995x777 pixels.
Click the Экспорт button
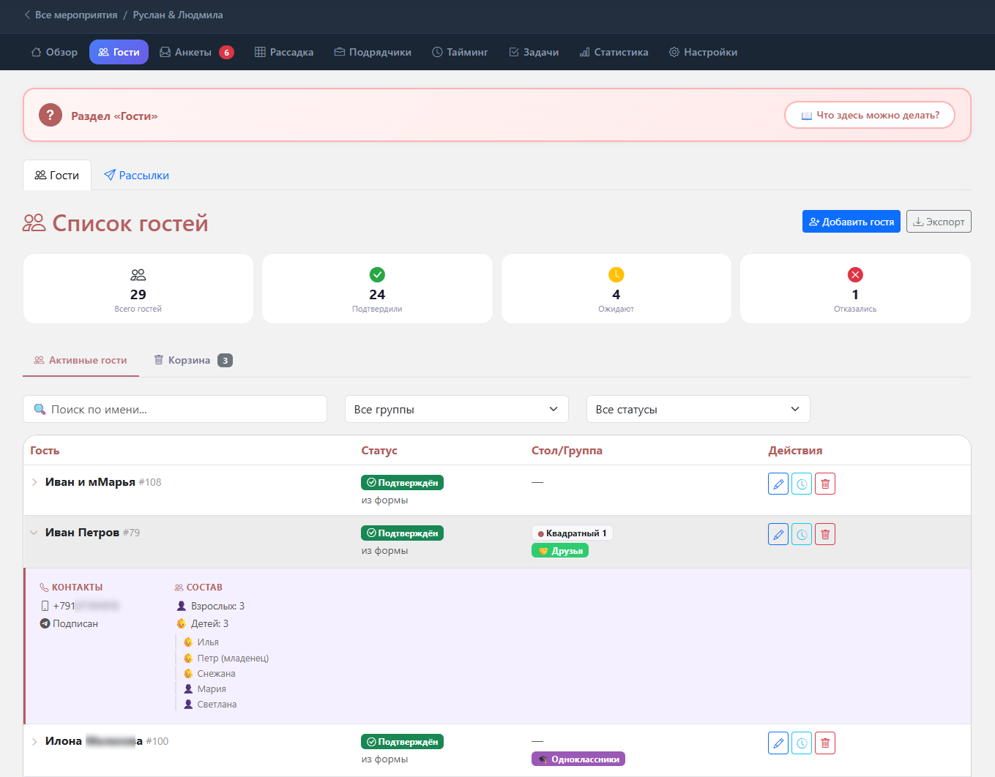(x=939, y=222)
